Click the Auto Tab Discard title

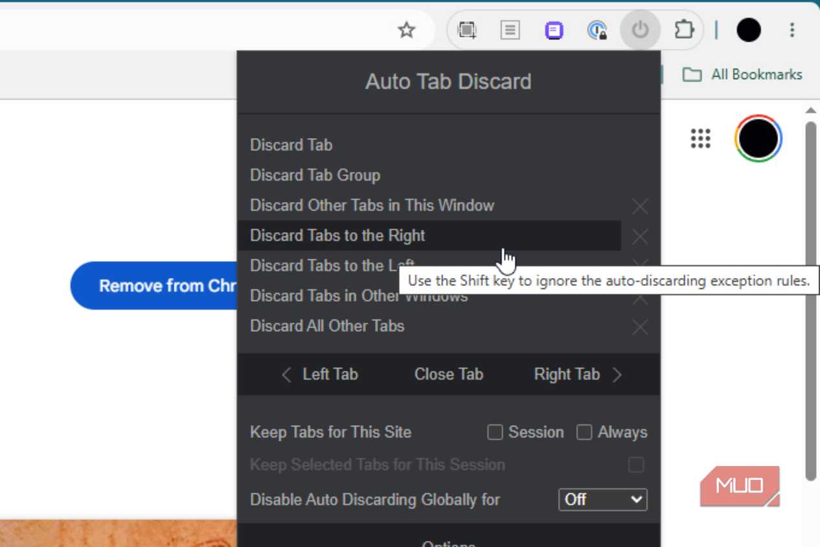[448, 82]
